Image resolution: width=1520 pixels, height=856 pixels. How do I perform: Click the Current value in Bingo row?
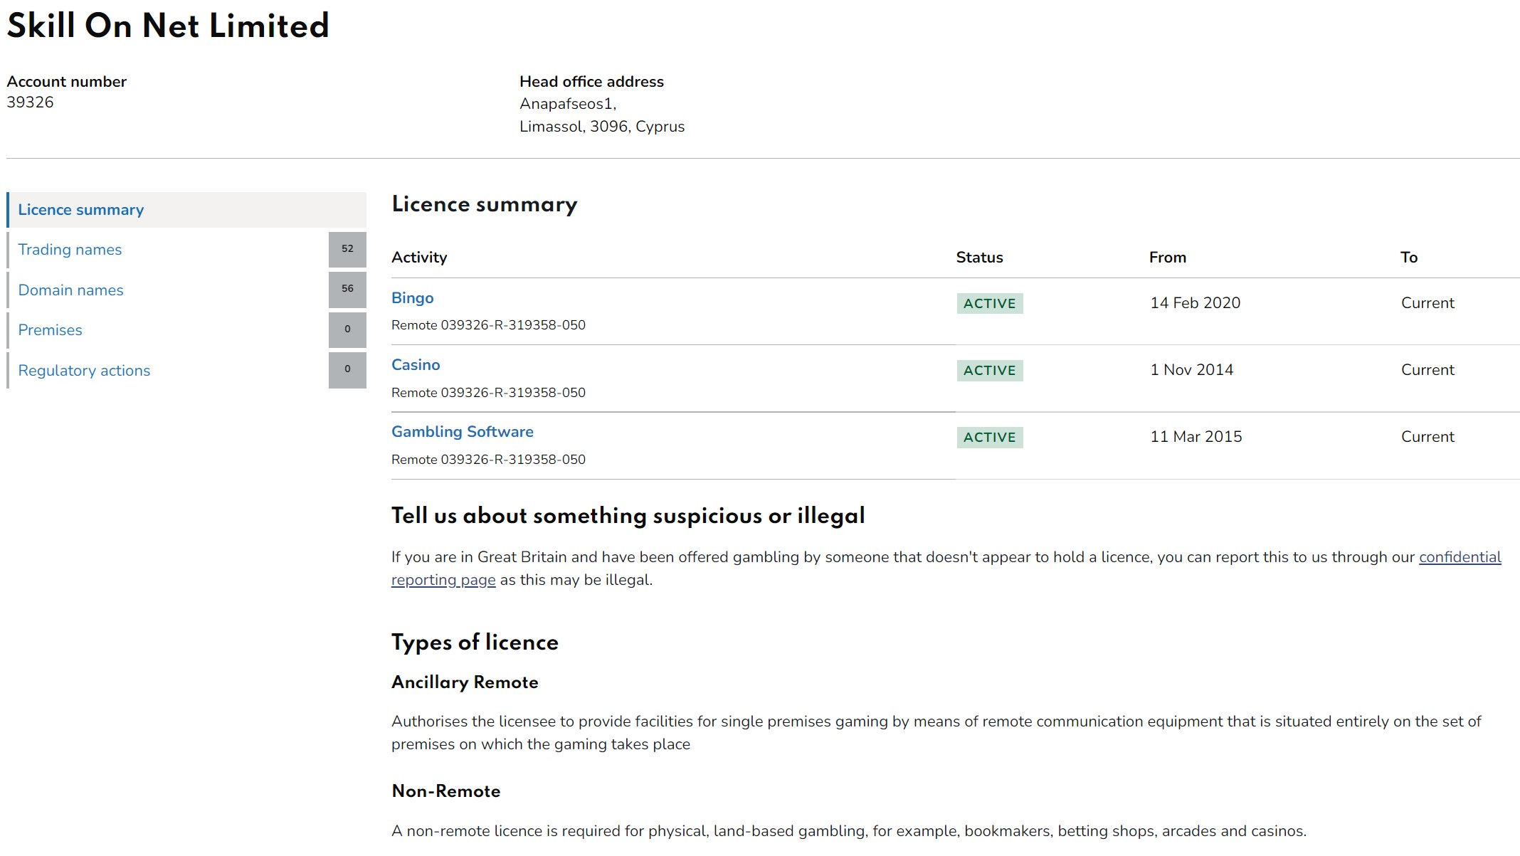click(1427, 303)
